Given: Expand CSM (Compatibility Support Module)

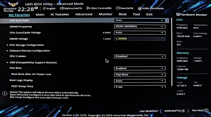Looking at the screenshot, I should [33, 62].
